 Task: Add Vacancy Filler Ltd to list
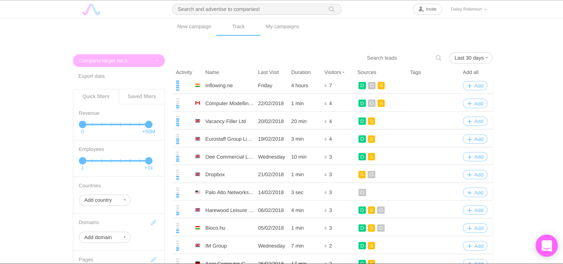point(475,121)
